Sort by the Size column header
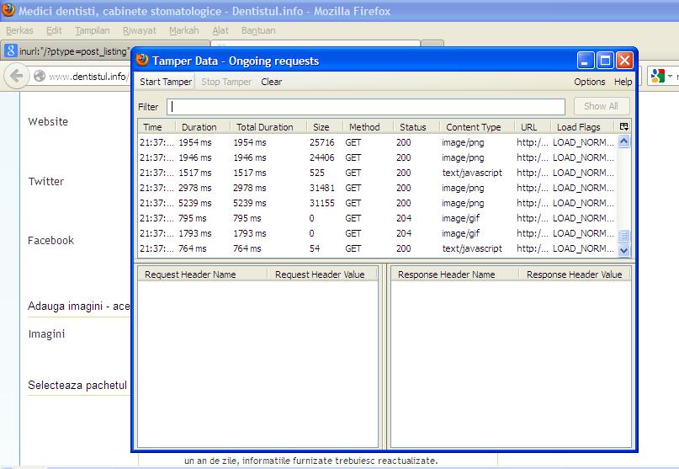 point(324,127)
